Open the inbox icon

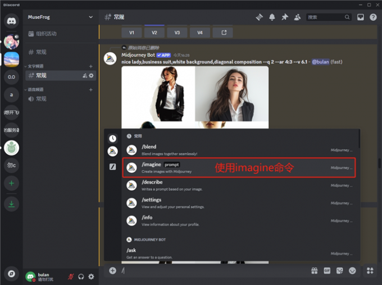coord(361,17)
